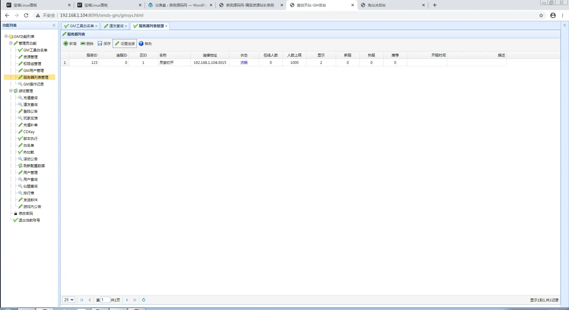Open 发送邮件 in the tree
This screenshot has height=310, width=569.
tap(30, 200)
